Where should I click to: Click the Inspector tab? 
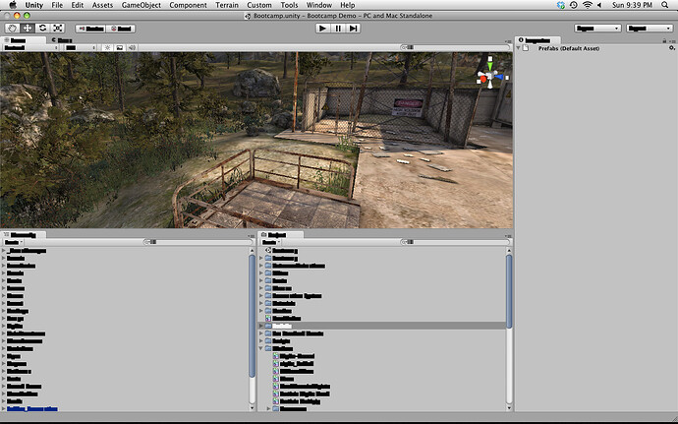tap(538, 40)
